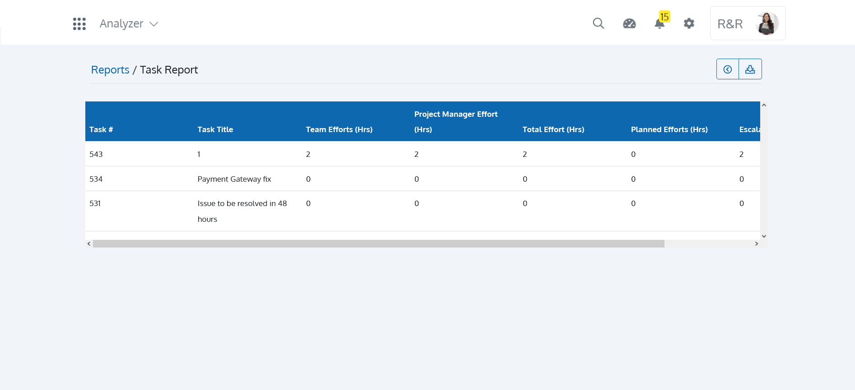Open the dashboard speedometer icon
Image resolution: width=855 pixels, height=390 pixels.
pos(629,23)
